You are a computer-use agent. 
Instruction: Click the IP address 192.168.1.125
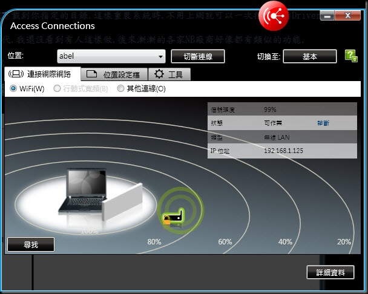tap(283, 151)
